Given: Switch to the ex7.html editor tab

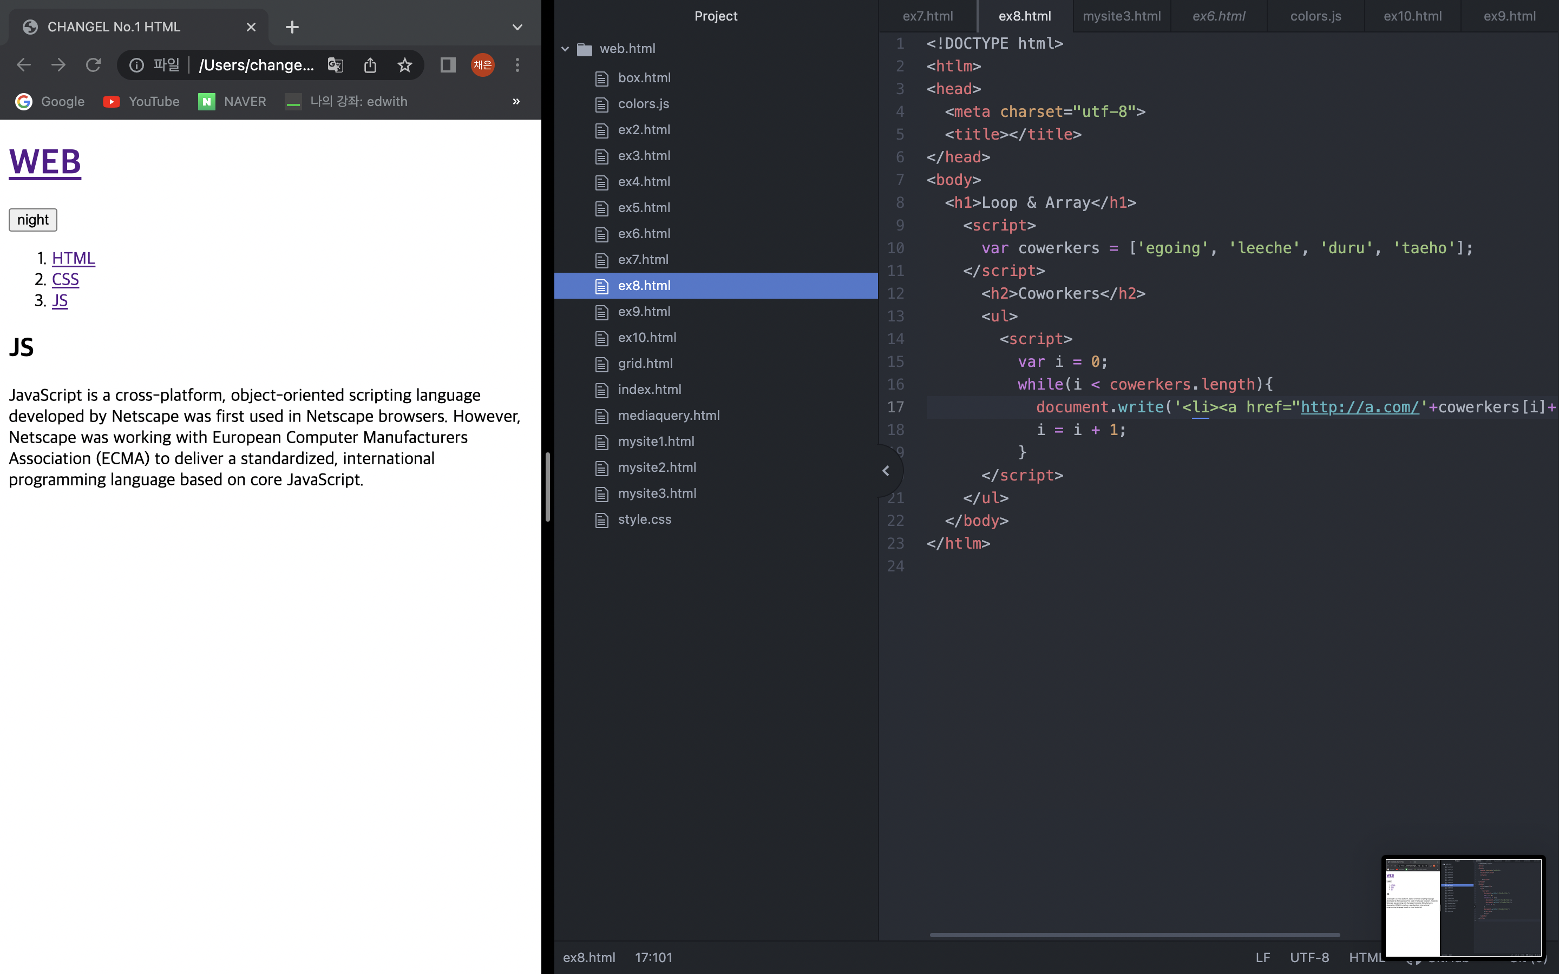Looking at the screenshot, I should [x=928, y=16].
